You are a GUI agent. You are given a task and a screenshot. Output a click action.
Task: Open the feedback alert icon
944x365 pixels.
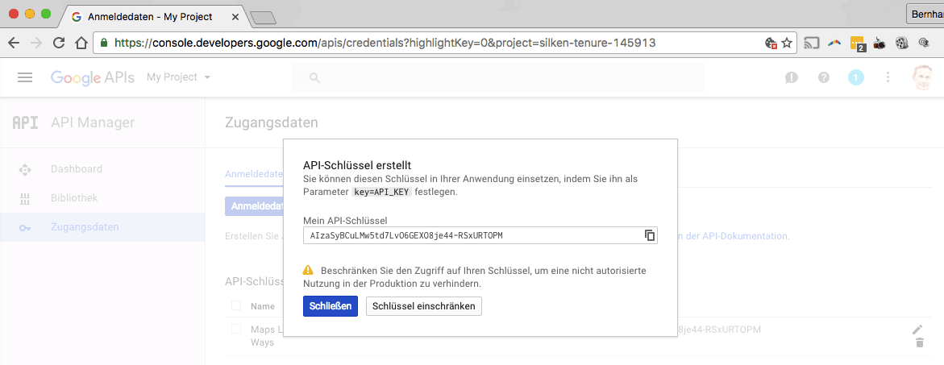[x=791, y=77]
